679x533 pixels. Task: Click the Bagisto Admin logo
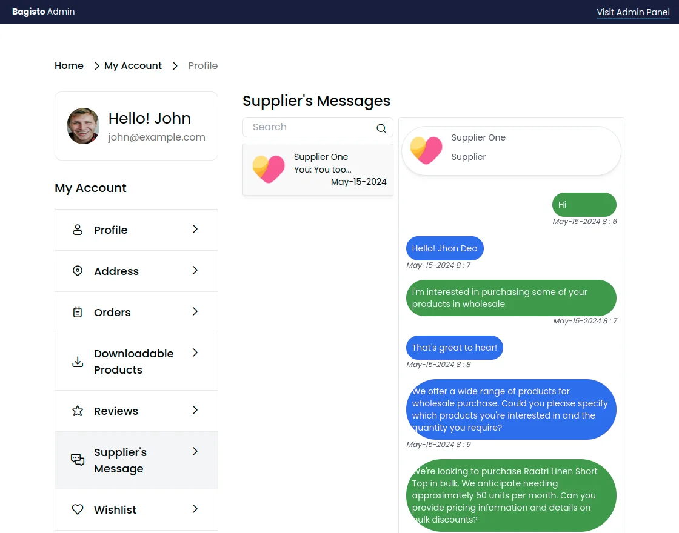[x=43, y=12]
